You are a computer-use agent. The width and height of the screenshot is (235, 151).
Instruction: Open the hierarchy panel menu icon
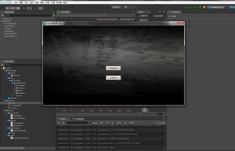point(53,12)
